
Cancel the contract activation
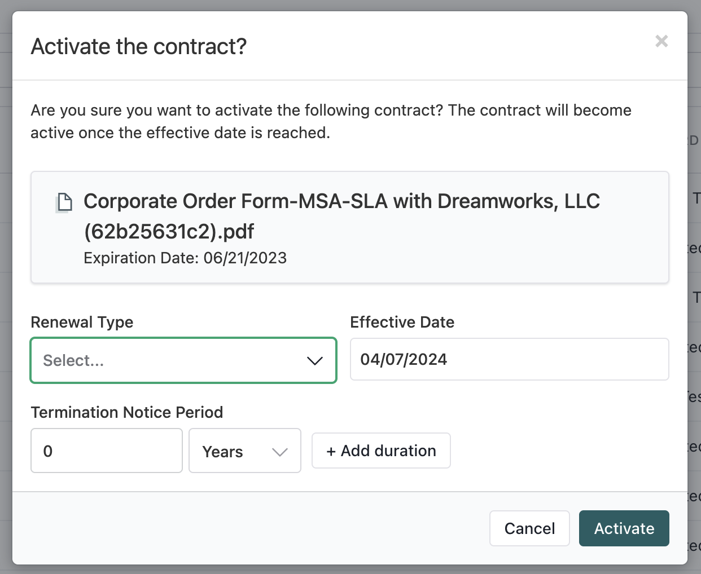(x=529, y=528)
